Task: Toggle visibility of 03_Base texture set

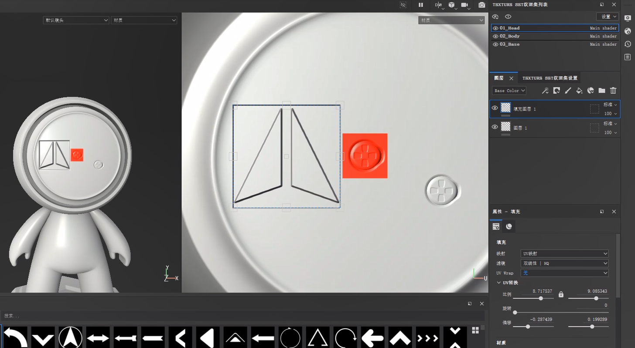Action: (x=495, y=44)
